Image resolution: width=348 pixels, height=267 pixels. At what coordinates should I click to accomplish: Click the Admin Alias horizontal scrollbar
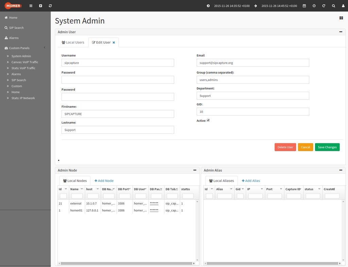coord(273,263)
